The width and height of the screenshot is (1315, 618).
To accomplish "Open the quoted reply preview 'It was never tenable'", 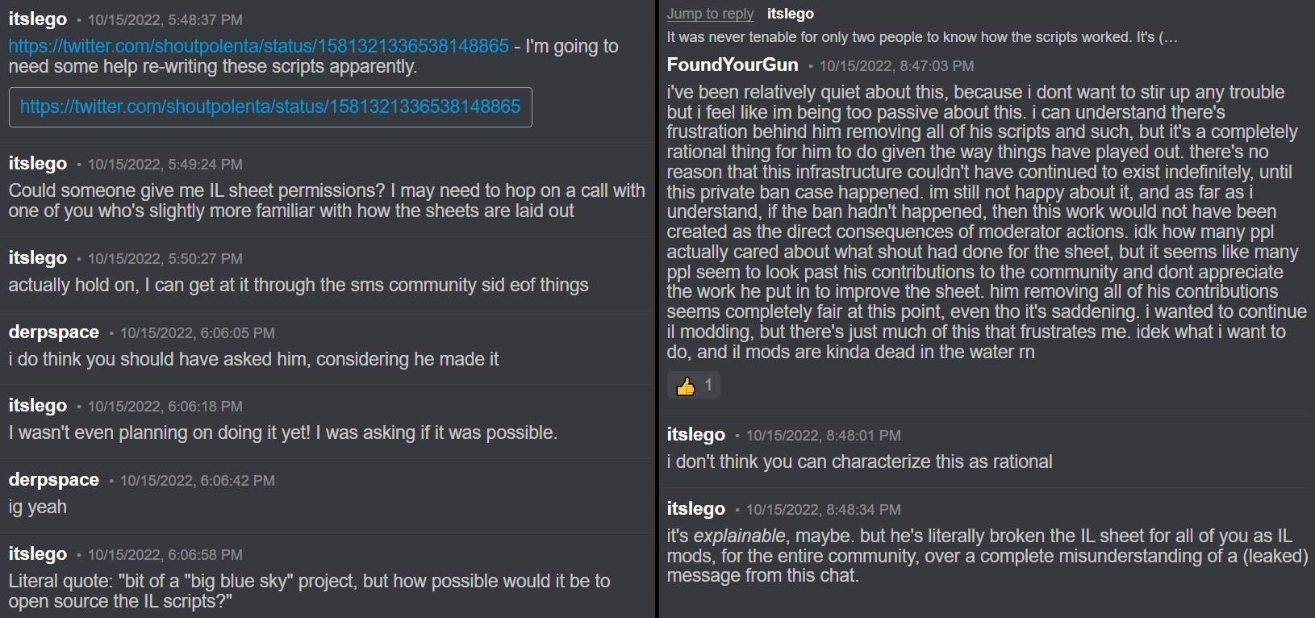I will tap(921, 37).
